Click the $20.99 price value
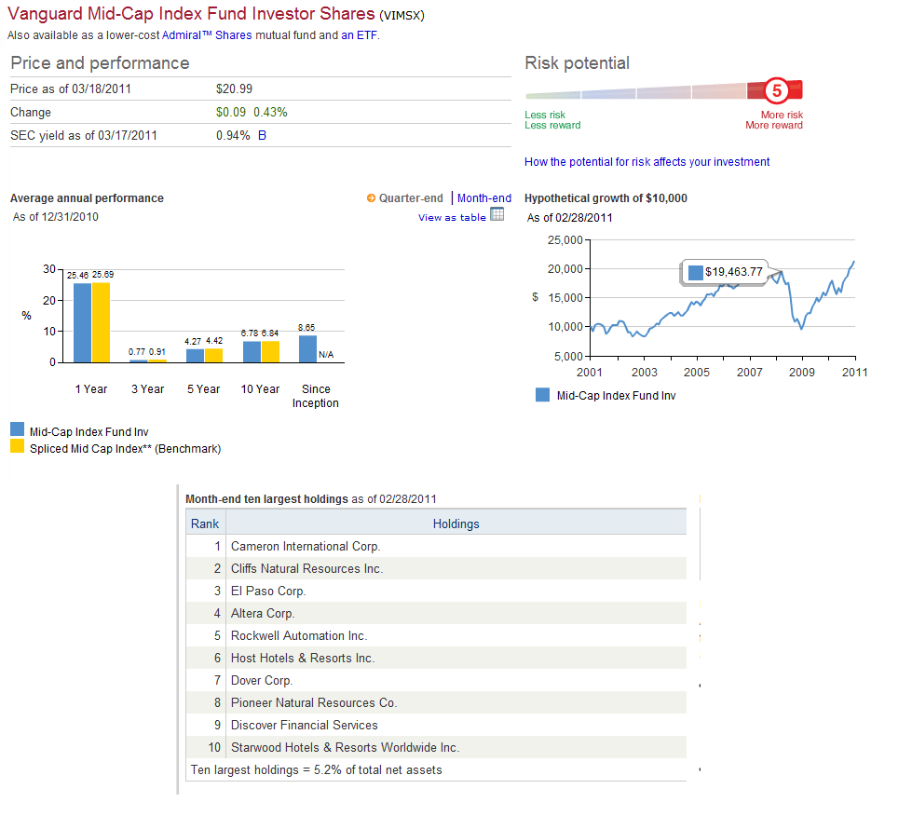This screenshot has width=912, height=816. coord(235,89)
